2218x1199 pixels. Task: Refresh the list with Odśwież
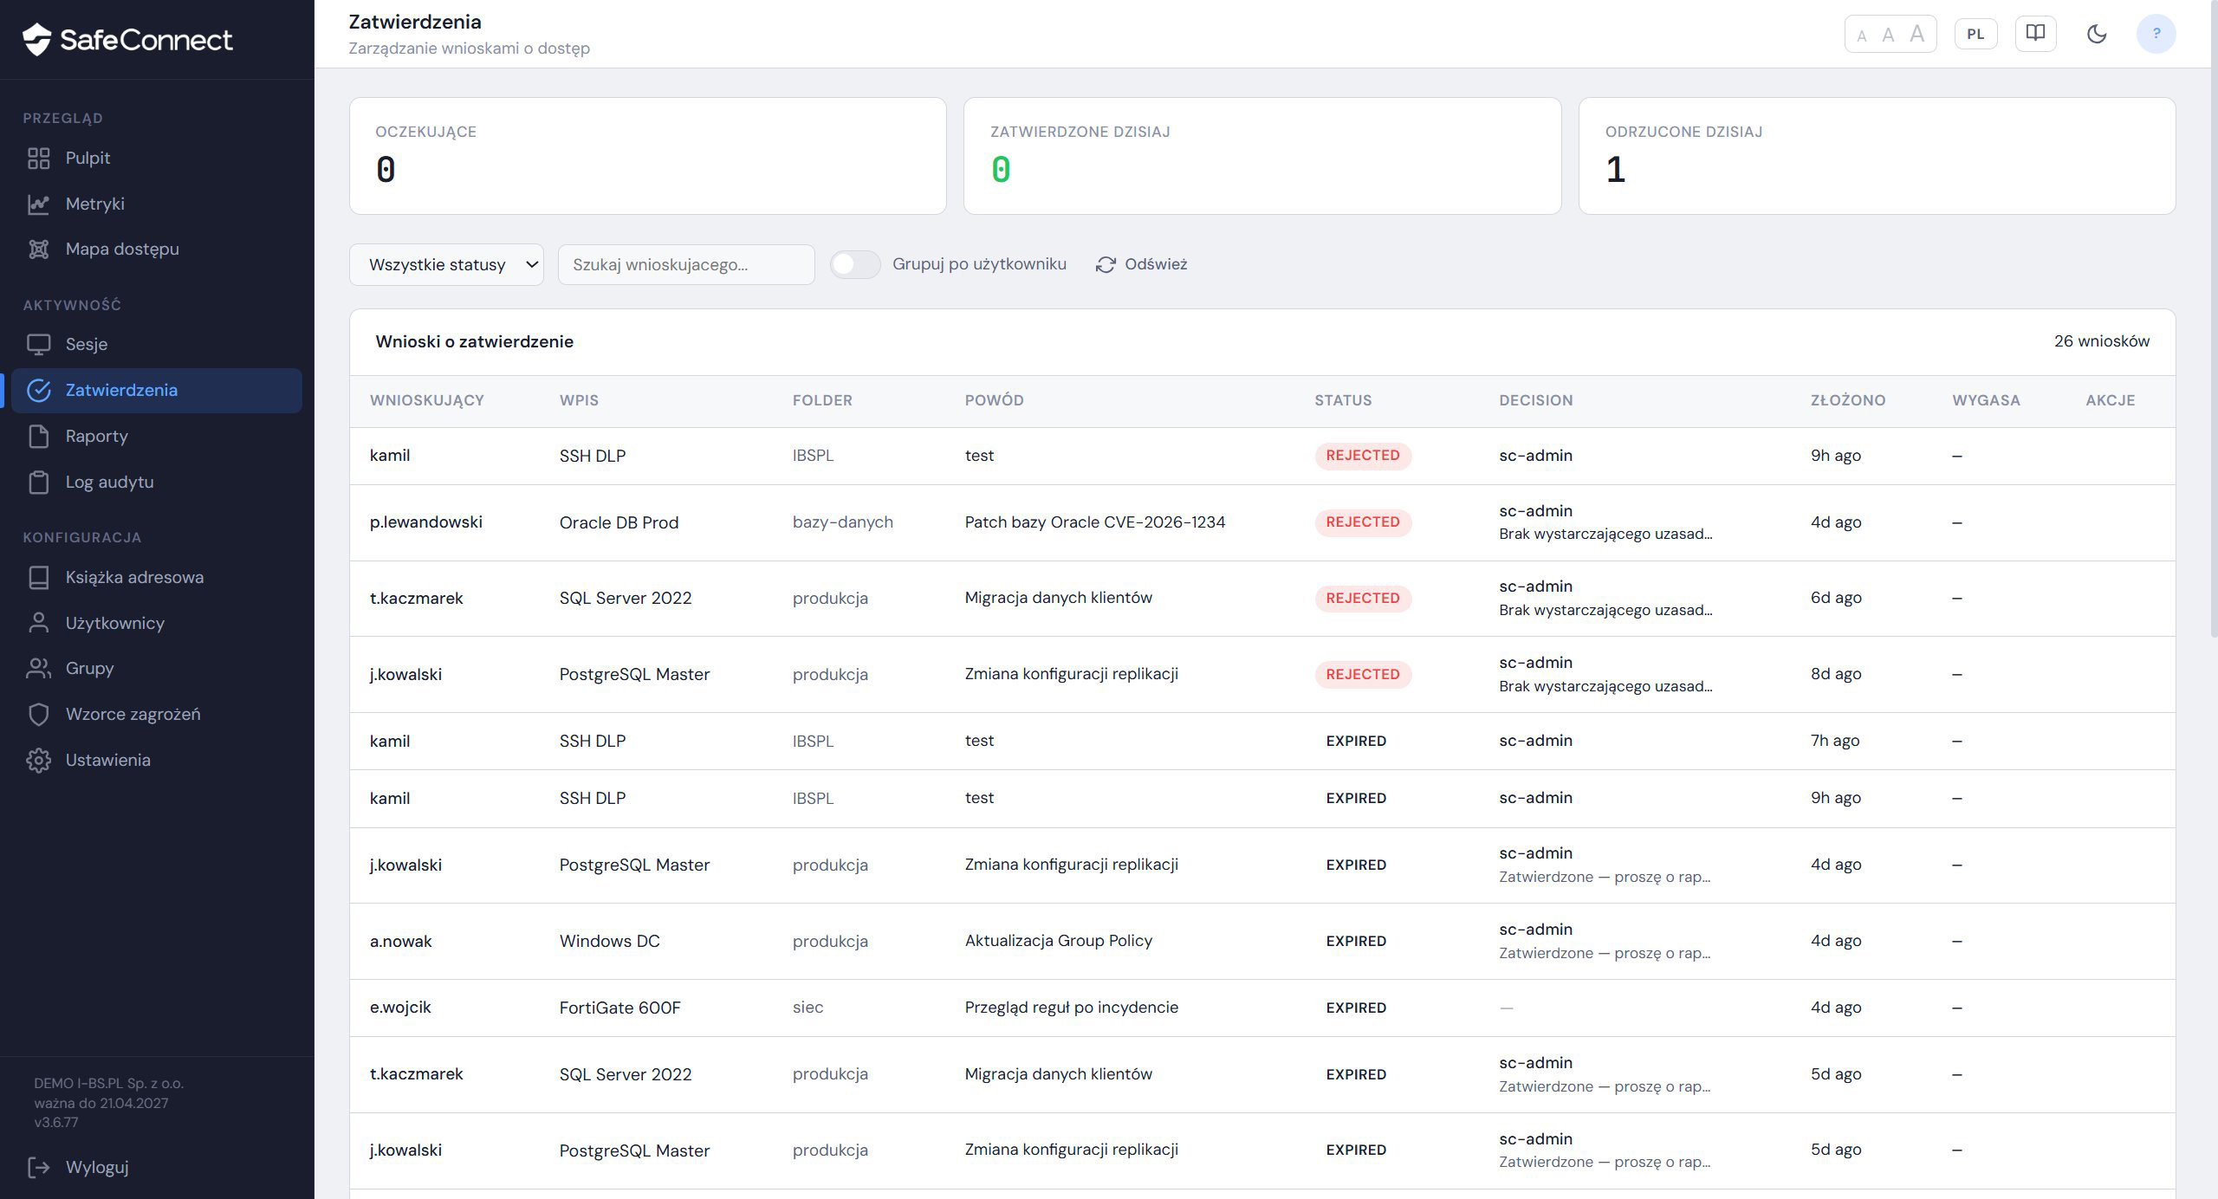click(x=1142, y=264)
